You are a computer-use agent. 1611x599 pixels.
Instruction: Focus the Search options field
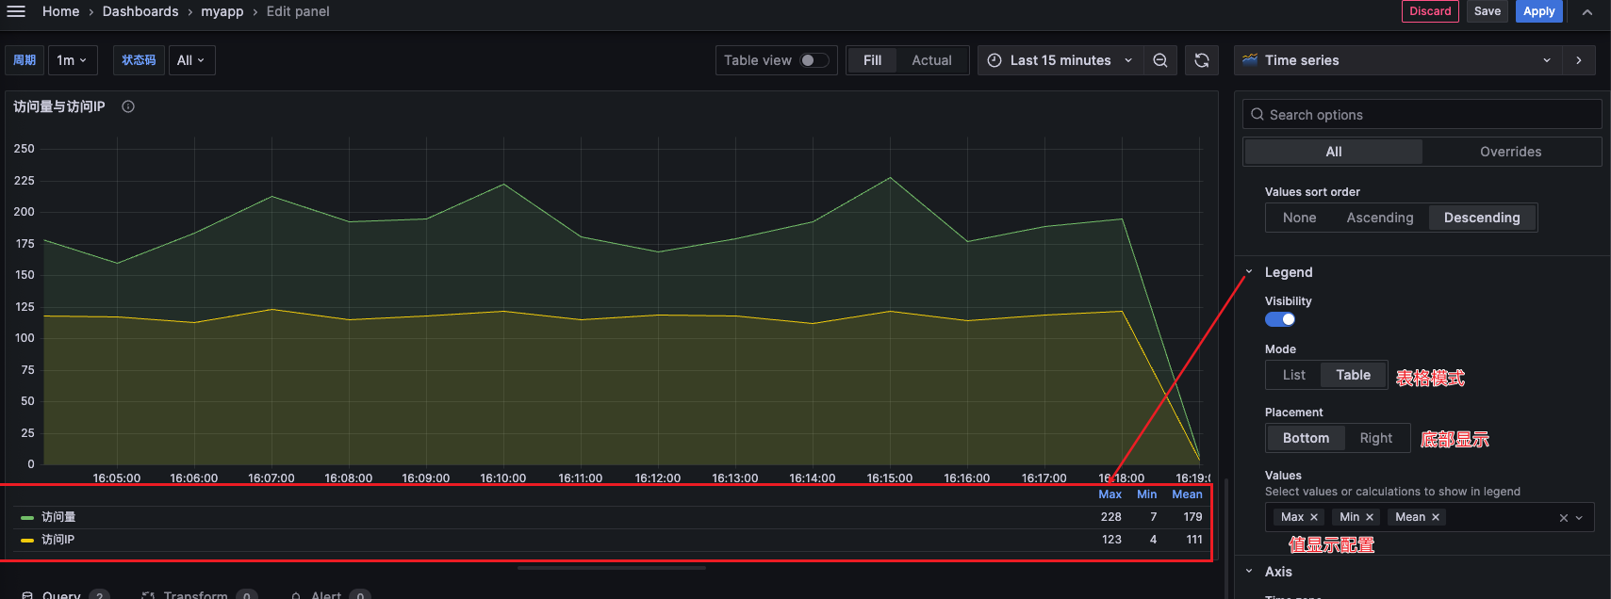pos(1423,115)
